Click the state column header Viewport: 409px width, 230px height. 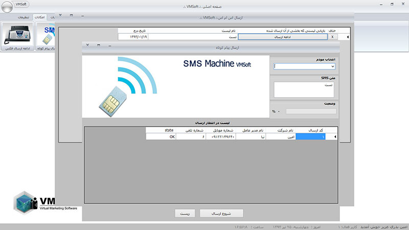[x=169, y=130]
